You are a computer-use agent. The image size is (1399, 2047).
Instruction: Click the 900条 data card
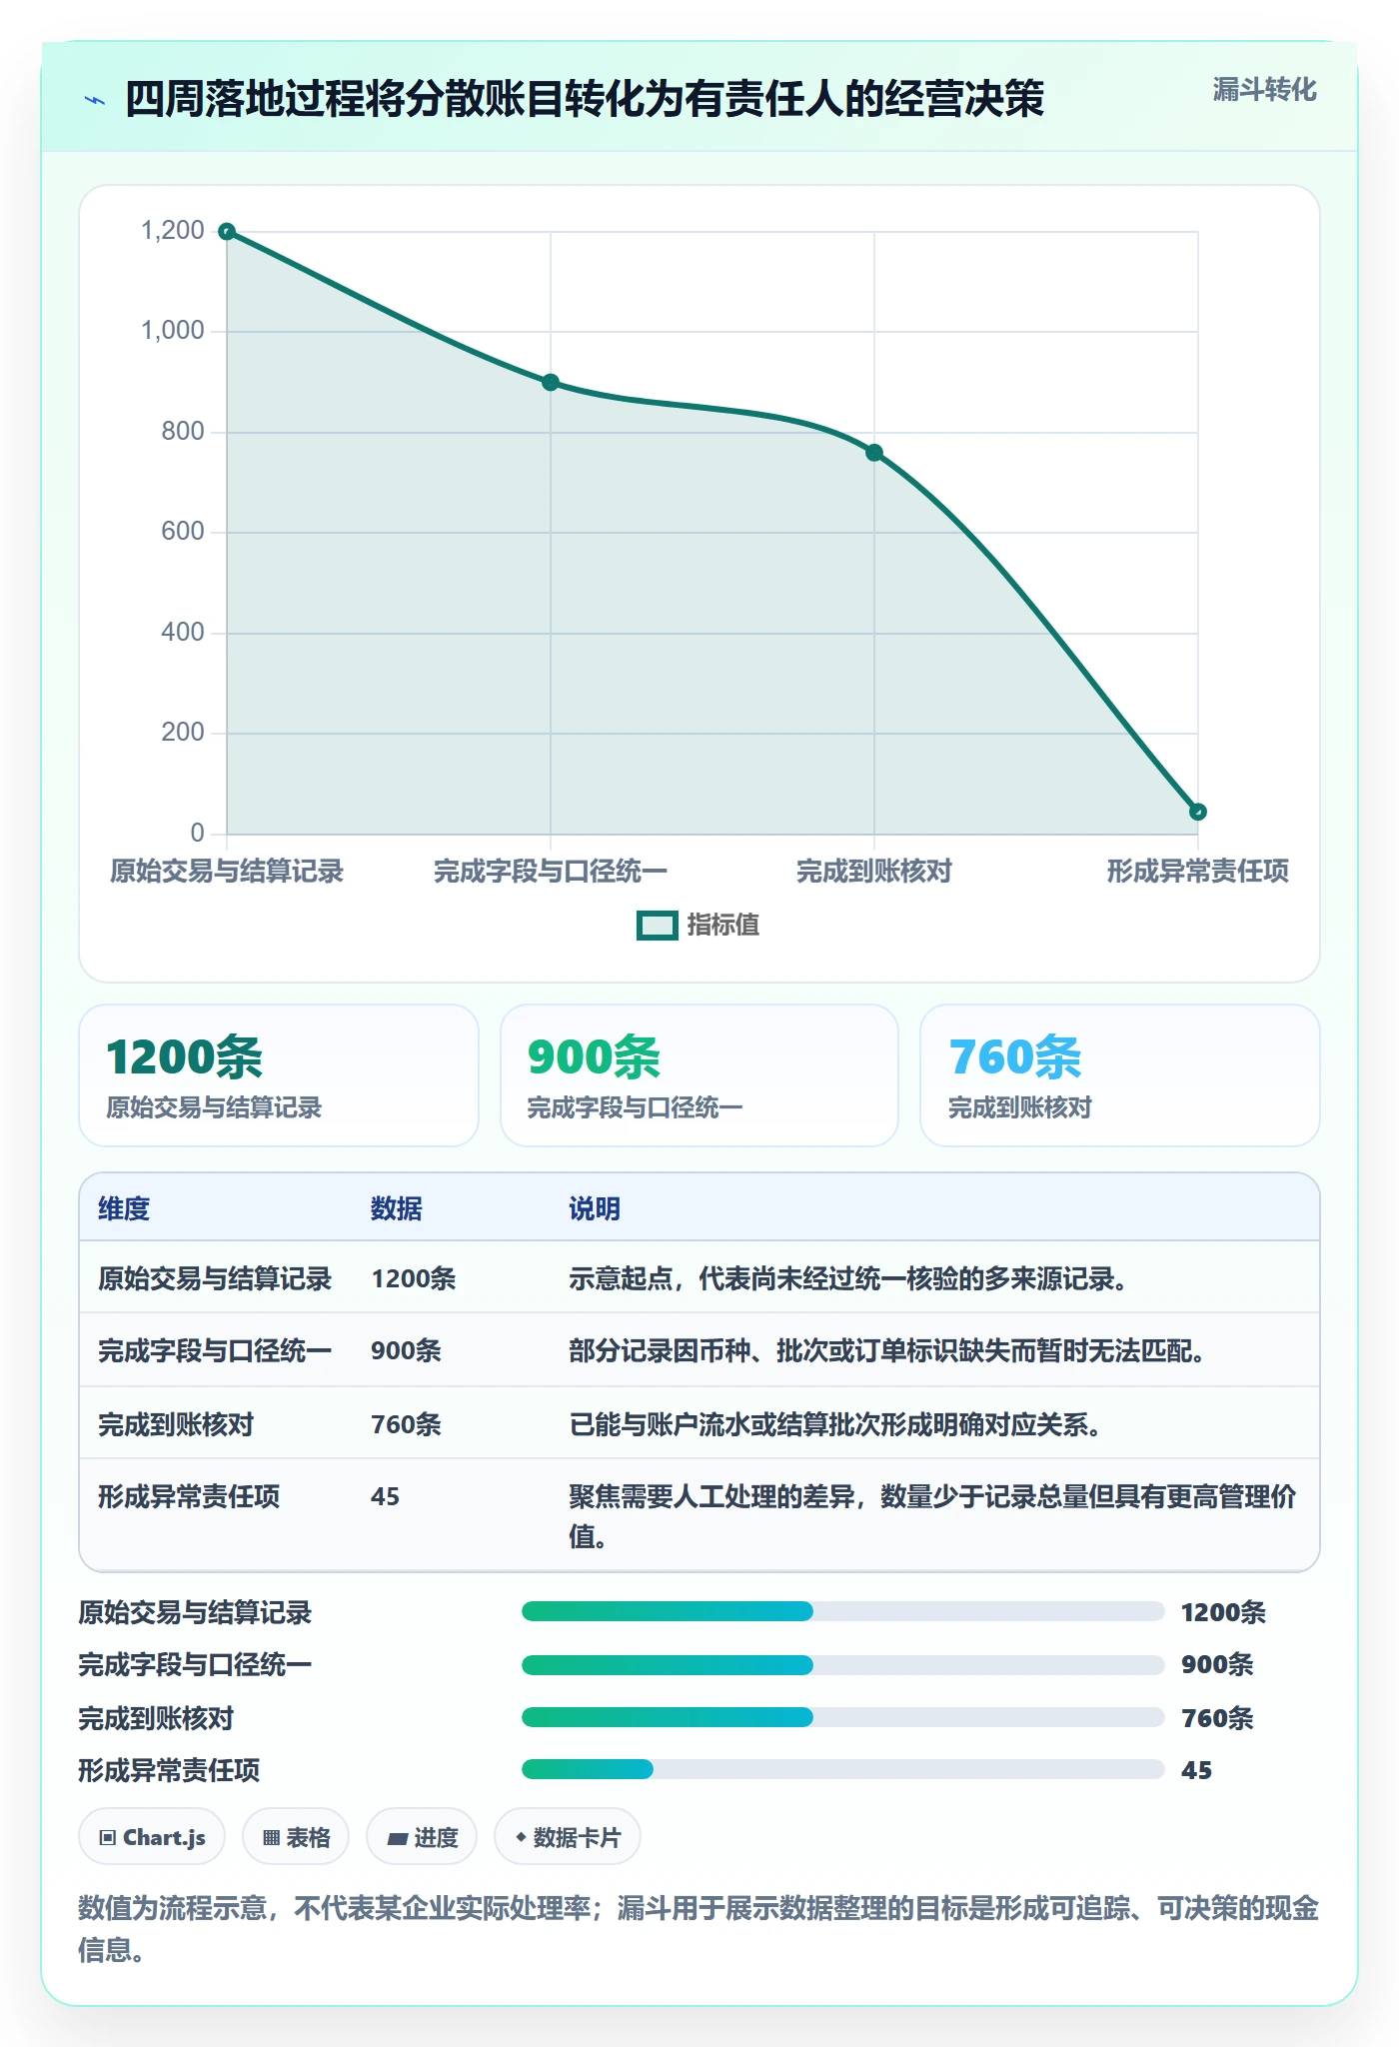point(699,1075)
